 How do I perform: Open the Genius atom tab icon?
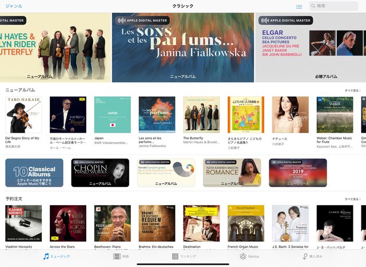tap(242, 257)
